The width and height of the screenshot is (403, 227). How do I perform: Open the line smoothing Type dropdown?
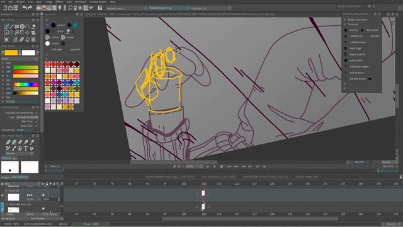pos(27,117)
